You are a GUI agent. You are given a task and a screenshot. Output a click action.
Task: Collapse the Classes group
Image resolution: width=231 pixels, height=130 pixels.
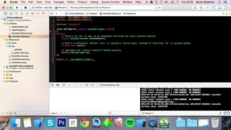[4, 23]
